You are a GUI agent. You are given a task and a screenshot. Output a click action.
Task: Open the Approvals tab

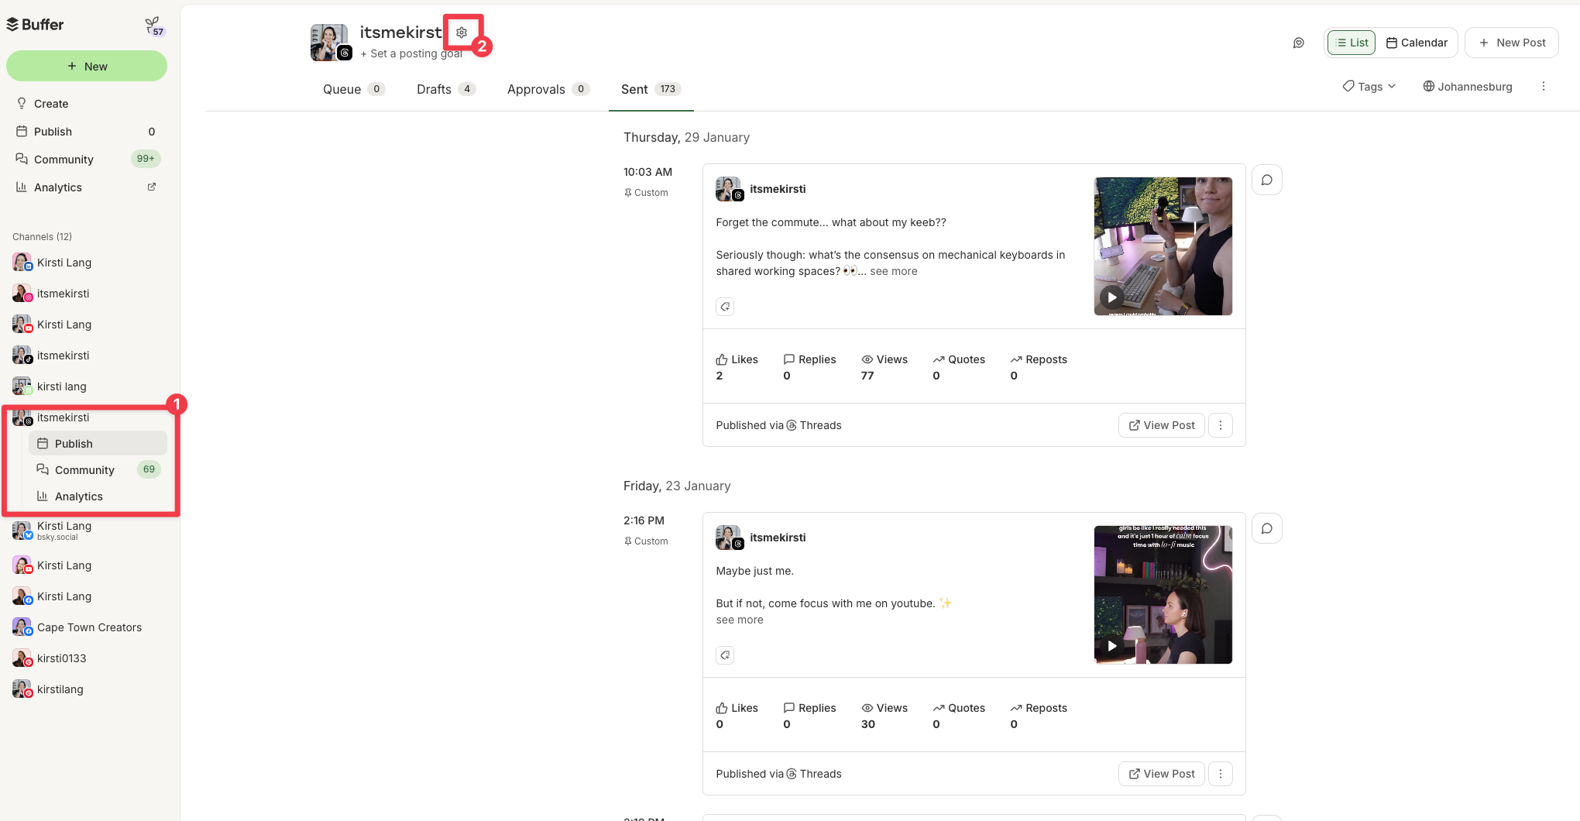[536, 89]
